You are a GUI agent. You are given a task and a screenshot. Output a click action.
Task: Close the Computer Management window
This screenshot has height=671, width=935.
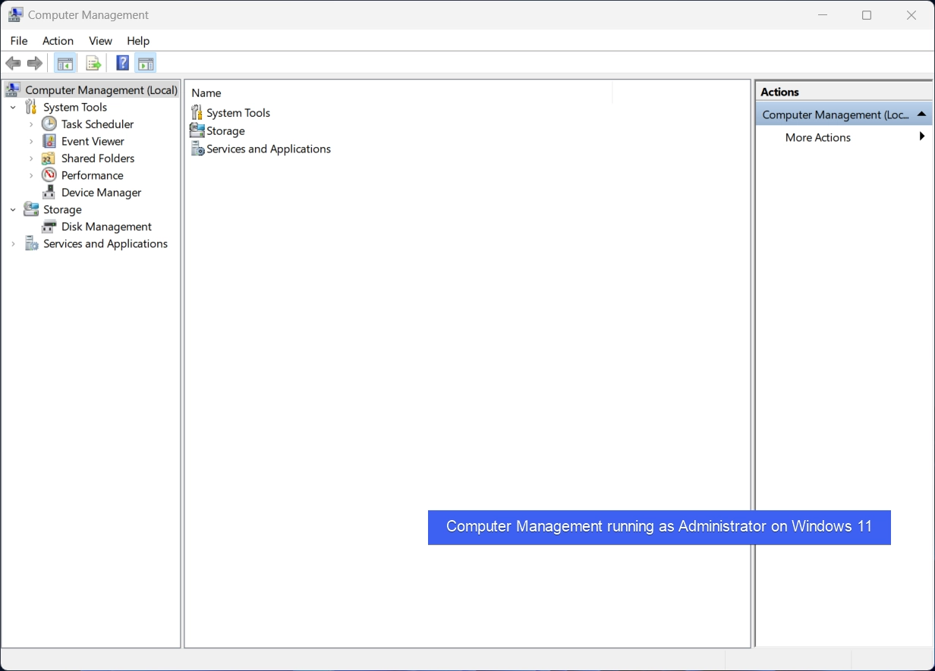pyautogui.click(x=911, y=15)
